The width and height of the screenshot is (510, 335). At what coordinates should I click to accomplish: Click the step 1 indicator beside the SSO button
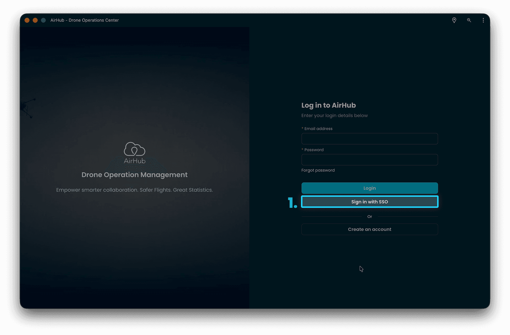(292, 202)
